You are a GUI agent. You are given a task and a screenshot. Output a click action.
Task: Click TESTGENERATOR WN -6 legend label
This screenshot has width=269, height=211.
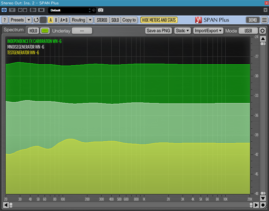point(23,53)
